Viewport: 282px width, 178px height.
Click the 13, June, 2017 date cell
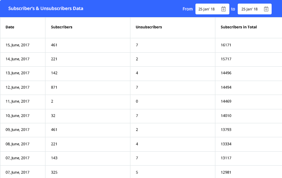click(x=18, y=73)
